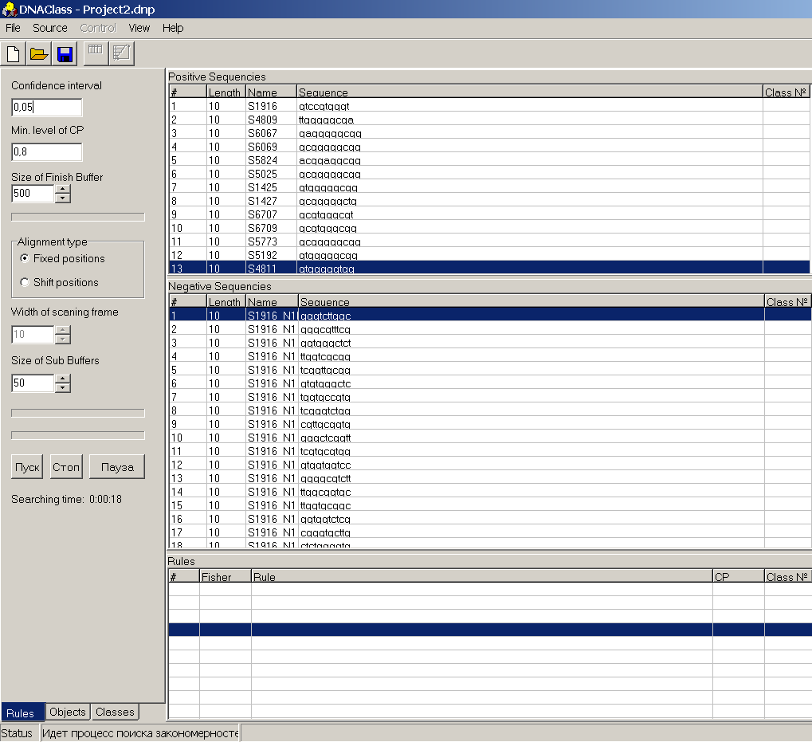Image resolution: width=812 pixels, height=742 pixels.
Task: Select the Shift positions radio button
Action: coord(25,283)
